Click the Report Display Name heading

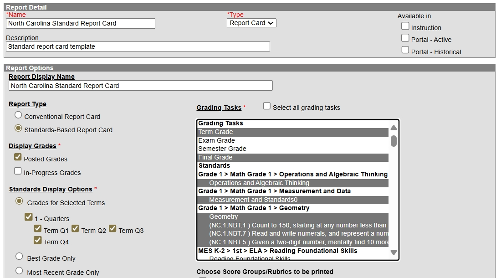(41, 77)
